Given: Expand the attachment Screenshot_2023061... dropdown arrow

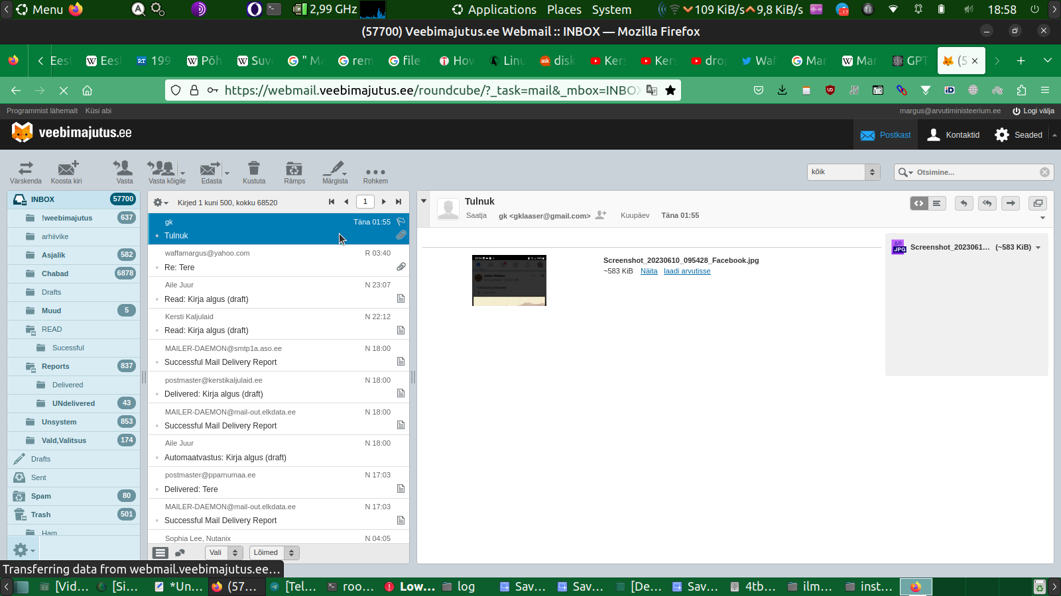Looking at the screenshot, I should [x=1038, y=248].
